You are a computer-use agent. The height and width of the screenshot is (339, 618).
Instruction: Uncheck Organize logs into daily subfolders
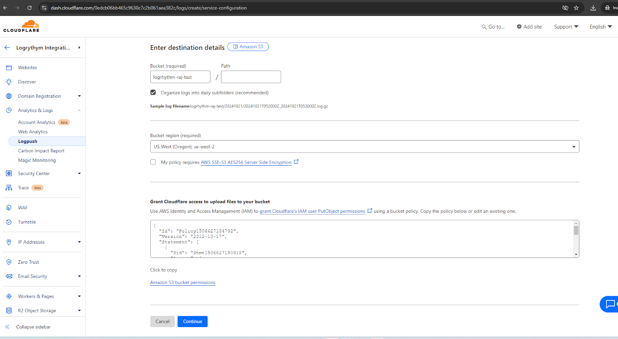point(153,93)
